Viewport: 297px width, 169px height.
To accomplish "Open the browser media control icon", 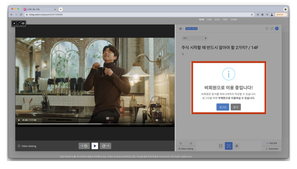I will click(267, 14).
